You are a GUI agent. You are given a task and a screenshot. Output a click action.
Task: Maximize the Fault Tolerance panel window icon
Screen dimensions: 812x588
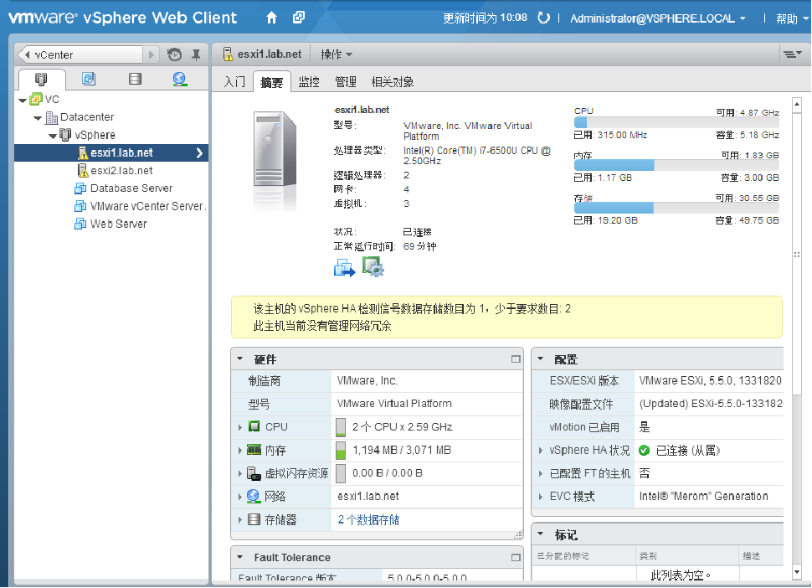[516, 558]
